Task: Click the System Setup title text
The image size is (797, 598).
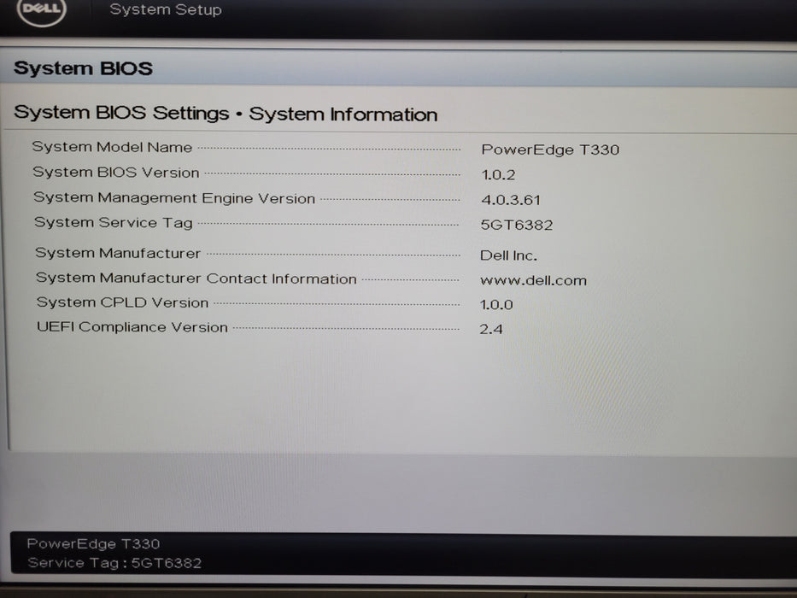Action: point(166,9)
